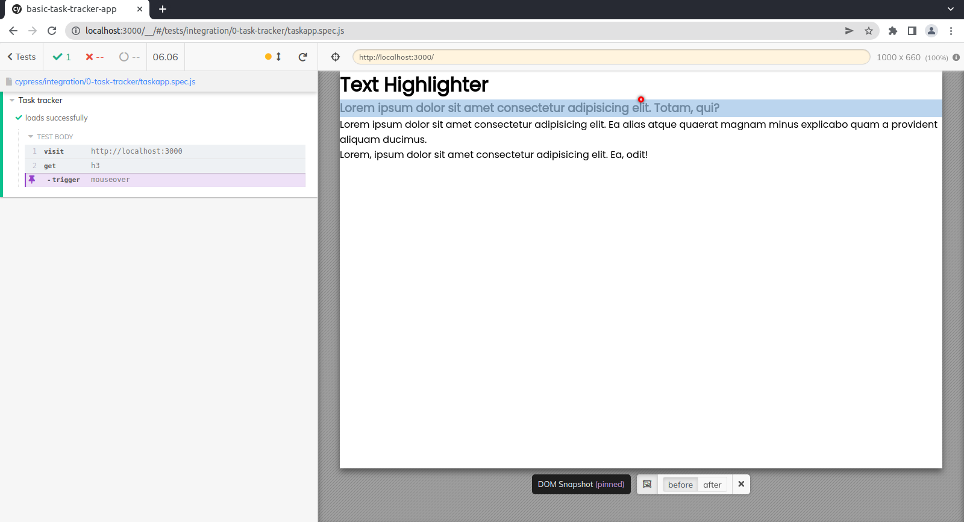Open a new browser tab
Screen dimensions: 964x522
163,9
